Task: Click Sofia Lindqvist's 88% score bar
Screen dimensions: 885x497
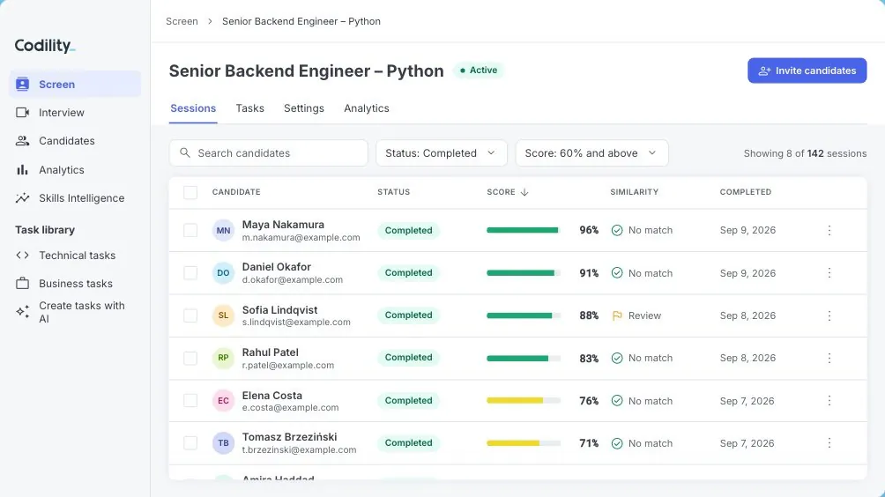Action: 524,315
